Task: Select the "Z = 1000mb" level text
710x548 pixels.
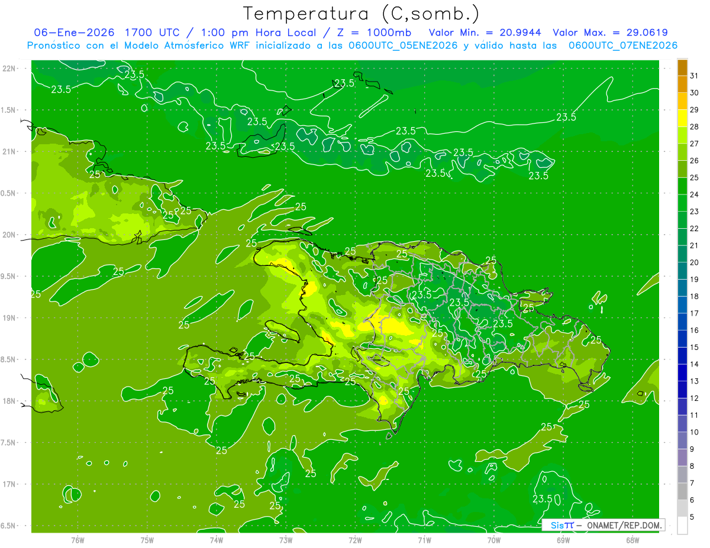Action: click(375, 33)
